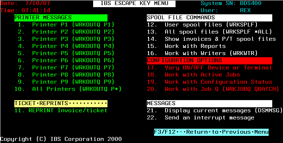Screen dimensions: 283x143
Task: Select Display current messages (DSMMSG)
Action: 215,110
